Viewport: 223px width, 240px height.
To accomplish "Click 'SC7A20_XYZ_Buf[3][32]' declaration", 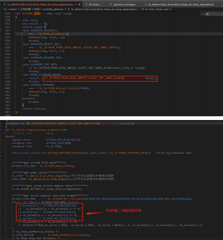I will (x=63, y=140).
